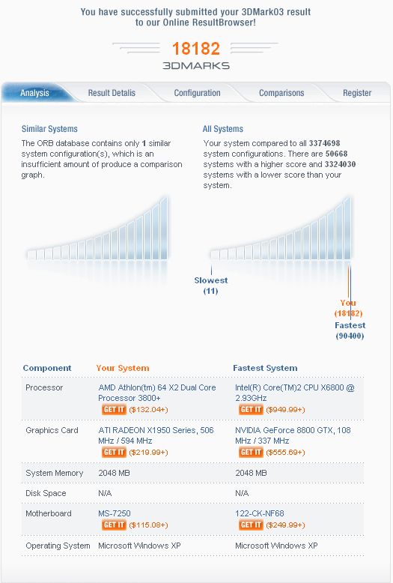
Task: Click GET IT for MS-7250 motherboard
Action: [x=114, y=525]
